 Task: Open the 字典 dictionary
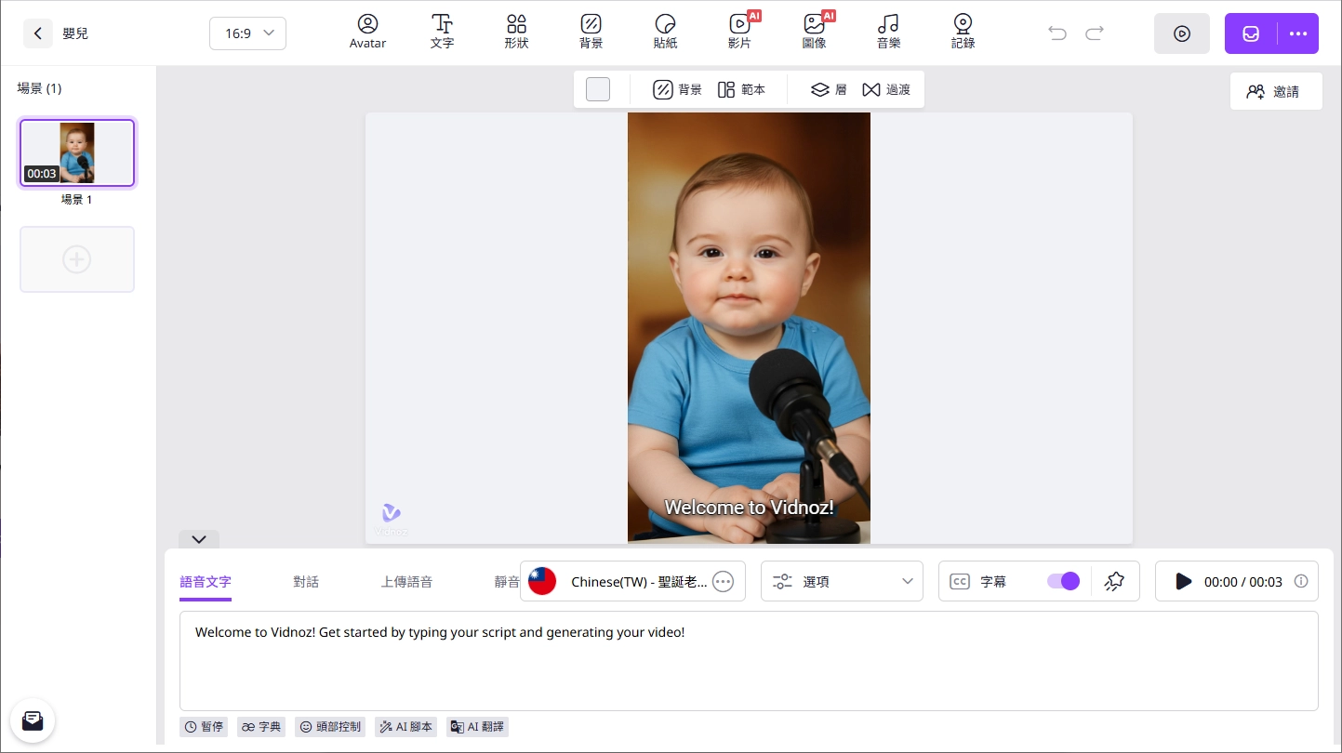[x=260, y=727]
